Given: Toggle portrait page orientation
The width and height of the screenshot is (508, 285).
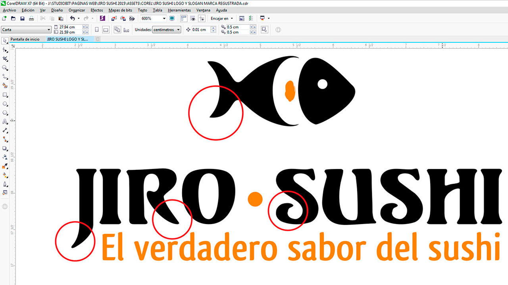Looking at the screenshot, I should pyautogui.click(x=96, y=29).
